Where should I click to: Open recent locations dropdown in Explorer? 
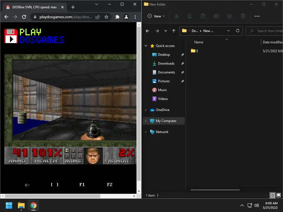166,31
